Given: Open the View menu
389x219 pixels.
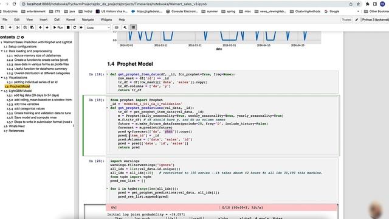Looking at the screenshot, I should [30, 19].
